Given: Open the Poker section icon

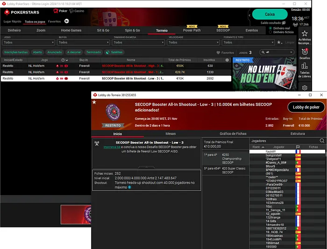Looking at the screenshot, I should click(x=56, y=11).
